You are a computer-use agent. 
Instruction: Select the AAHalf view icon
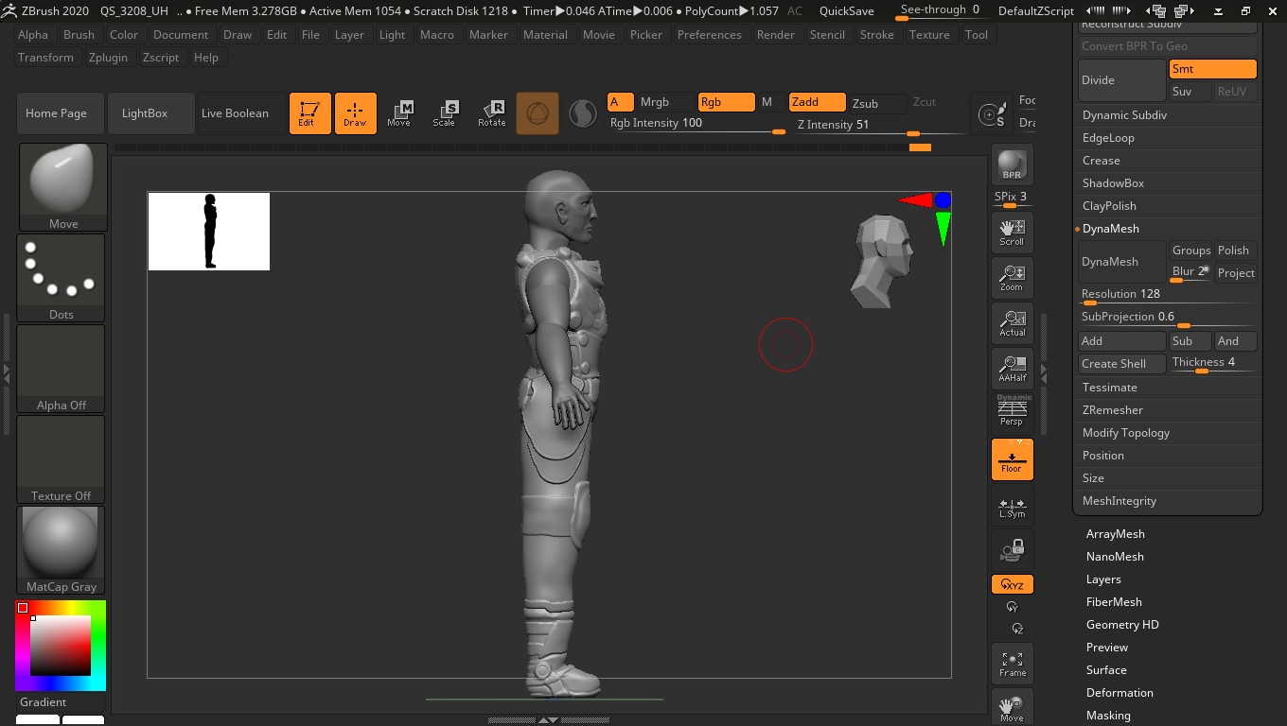(x=1012, y=369)
